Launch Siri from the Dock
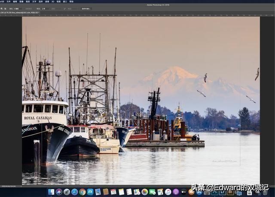 tap(59, 192)
